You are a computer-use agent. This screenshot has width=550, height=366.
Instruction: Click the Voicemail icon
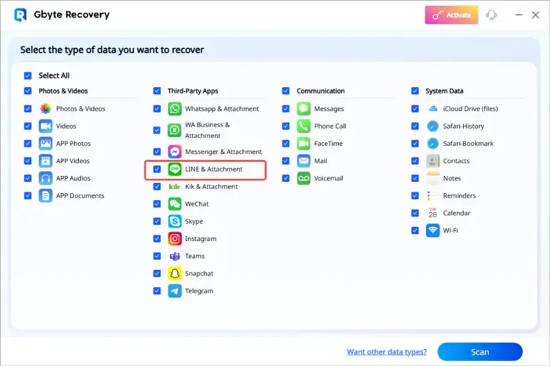tap(304, 178)
